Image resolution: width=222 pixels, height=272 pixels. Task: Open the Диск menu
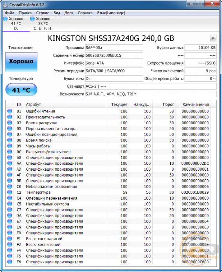[69, 13]
